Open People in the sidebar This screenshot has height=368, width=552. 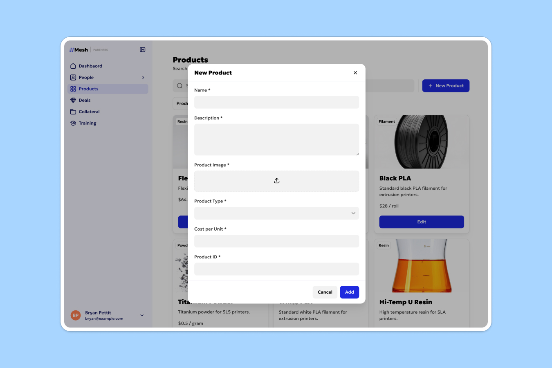tap(108, 77)
